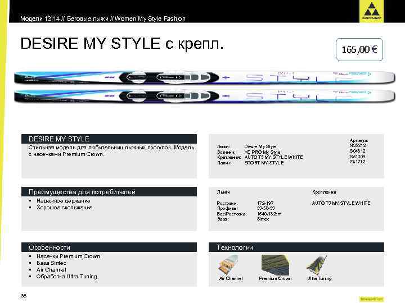
Task: Click AUTO T3 MY STYLE WHITE under Крепления column
Action: pyautogui.click(x=341, y=203)
